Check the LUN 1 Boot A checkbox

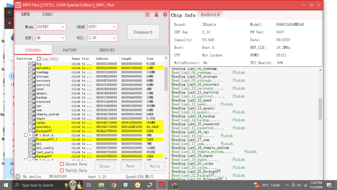[x=25, y=135]
